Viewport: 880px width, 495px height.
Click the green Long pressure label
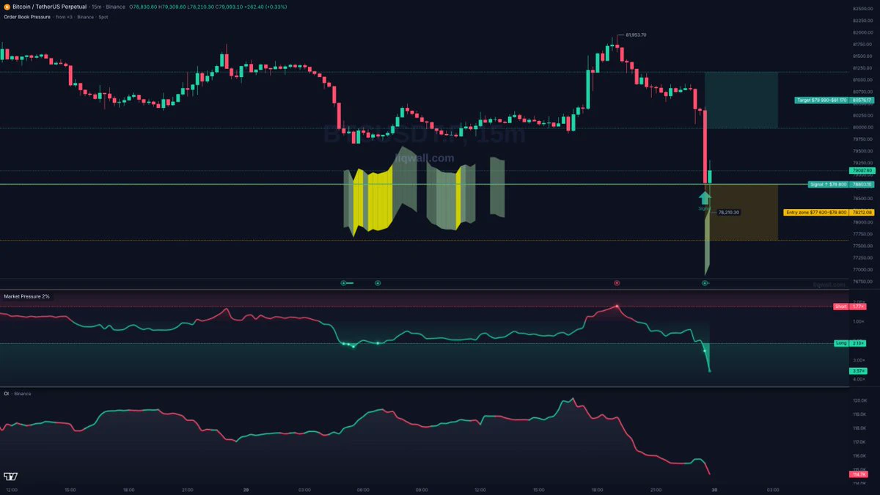pos(841,343)
